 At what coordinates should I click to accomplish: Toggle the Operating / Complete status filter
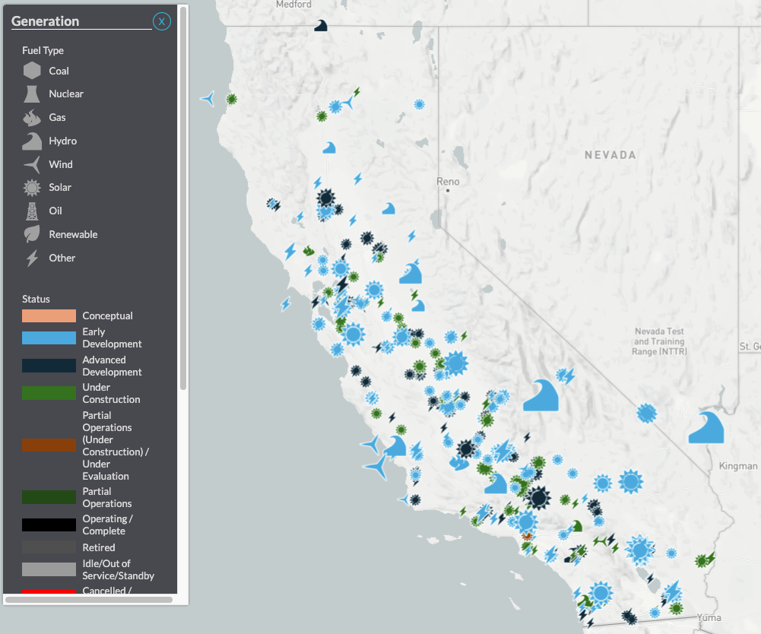pos(47,525)
